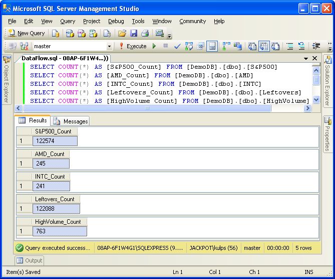Expand the Object Explorer side panel
The width and height of the screenshot is (335, 279).
(7, 80)
